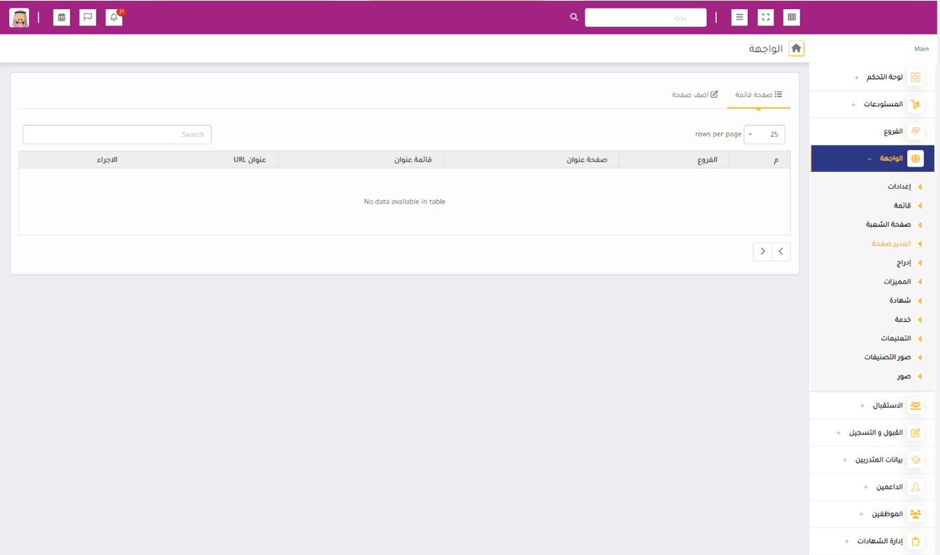Image resolution: width=940 pixels, height=555 pixels.
Task: Open the إعدادات submenu link
Action: point(899,187)
